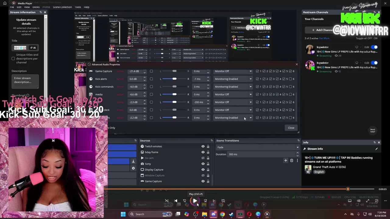
Task: Click the media source icon in audio properties
Action: (91, 94)
